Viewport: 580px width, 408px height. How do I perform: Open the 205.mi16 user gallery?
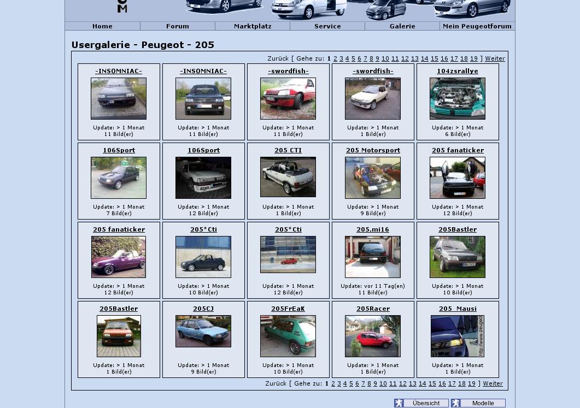coord(373,229)
